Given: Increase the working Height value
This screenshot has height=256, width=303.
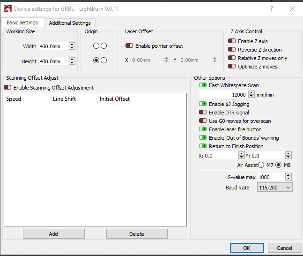Looking at the screenshot, I should pyautogui.click(x=72, y=59).
